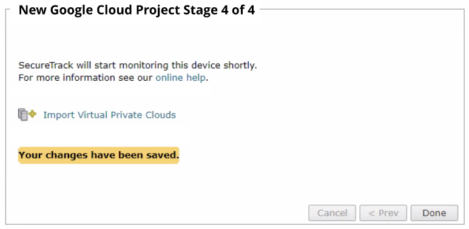Click the yellow highlighted saved notification banner
The height and width of the screenshot is (229, 469).
coord(99,155)
